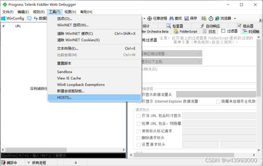Select WinINET 选项(W)... menu entry
This screenshot has height=166, width=263.
click(94, 25)
